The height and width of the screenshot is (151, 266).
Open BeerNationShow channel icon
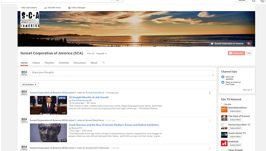tap(224, 109)
